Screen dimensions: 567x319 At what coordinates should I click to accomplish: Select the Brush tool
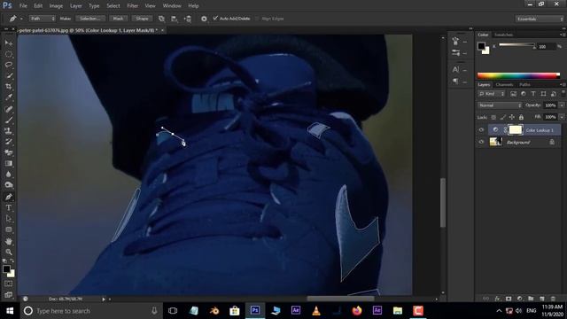pyautogui.click(x=9, y=120)
